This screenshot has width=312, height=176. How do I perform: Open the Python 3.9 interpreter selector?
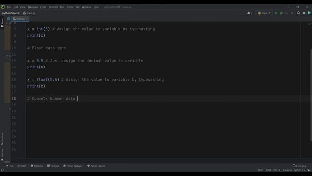[x=299, y=170]
